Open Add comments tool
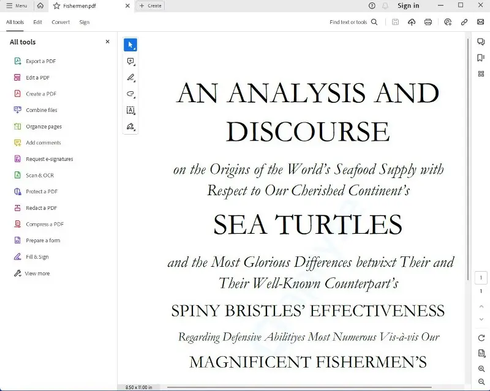 [x=37, y=143]
